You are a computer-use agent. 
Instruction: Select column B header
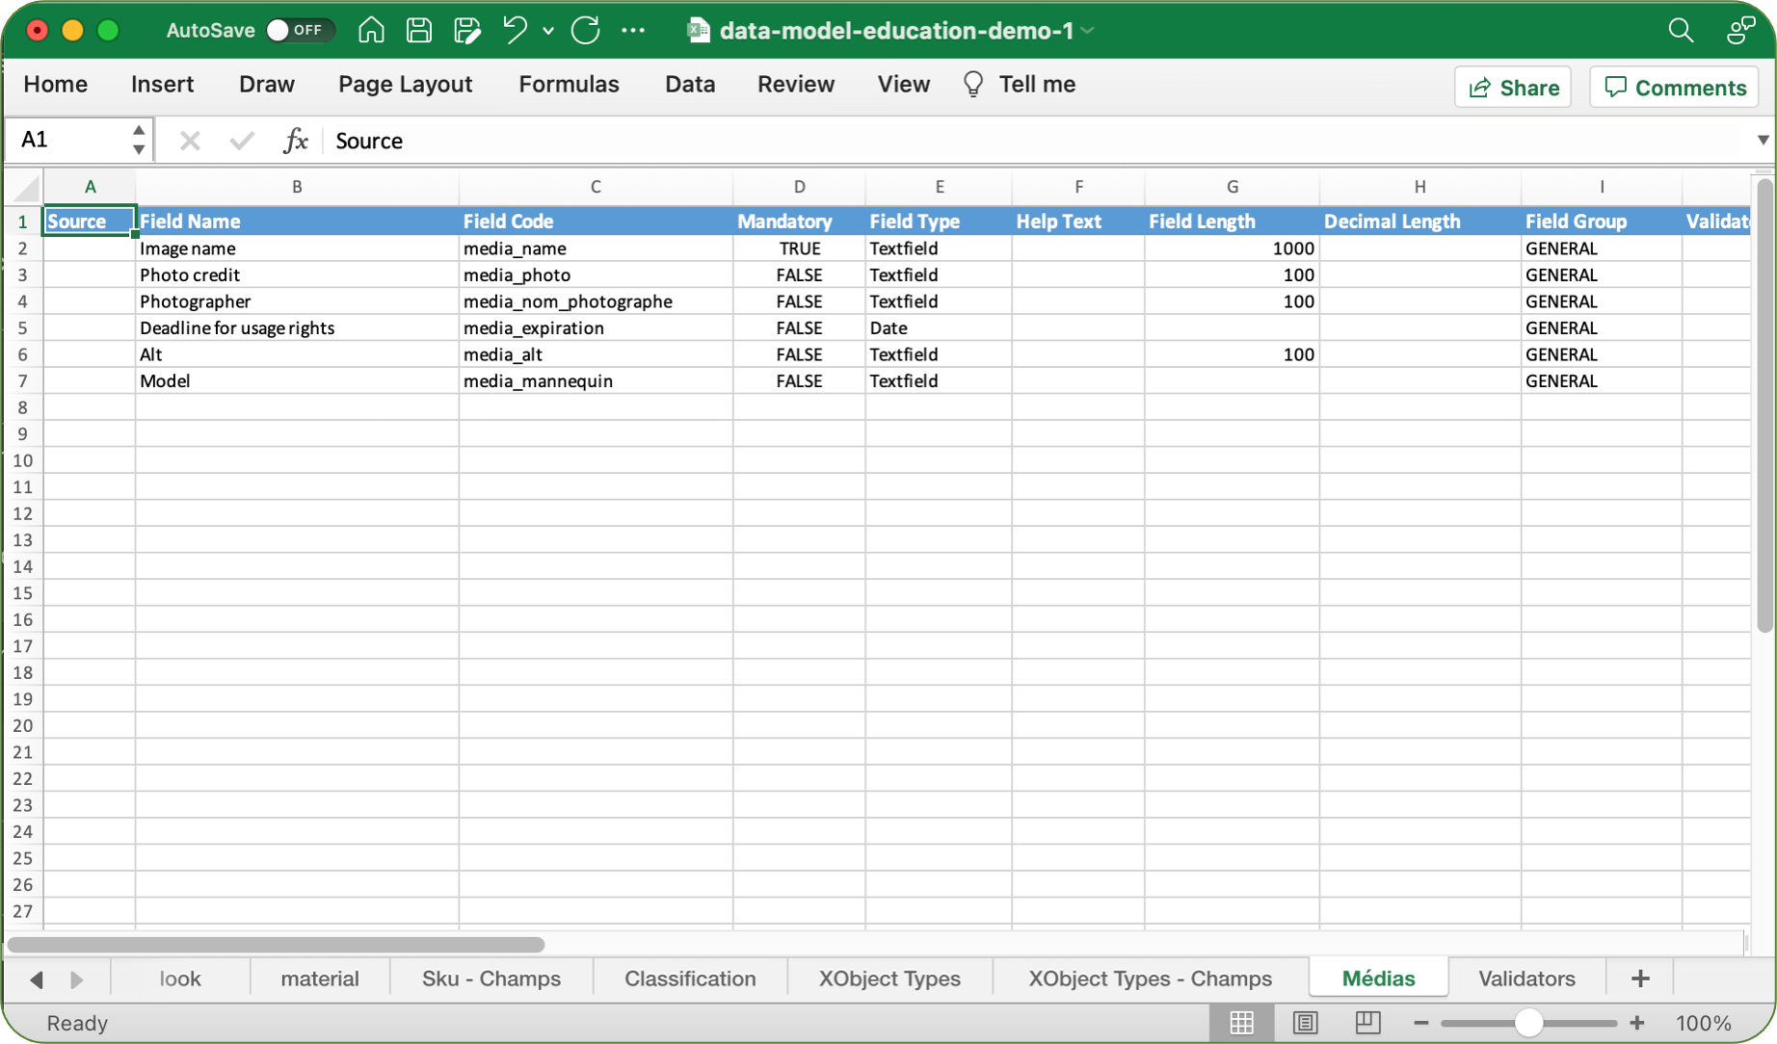click(x=297, y=187)
